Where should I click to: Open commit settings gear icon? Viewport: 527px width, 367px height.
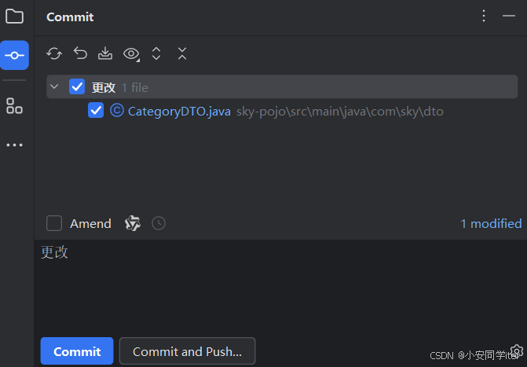tap(517, 350)
